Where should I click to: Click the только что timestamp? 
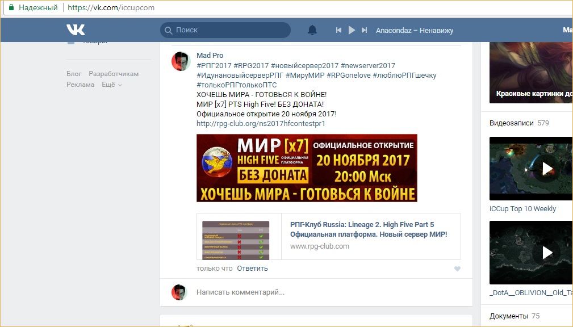(x=215, y=269)
